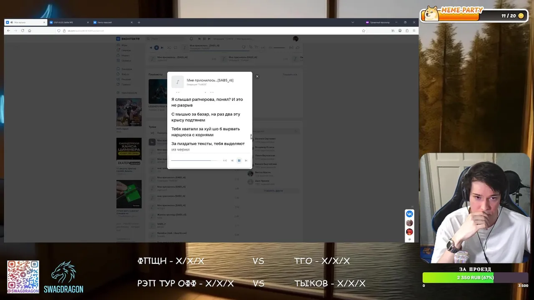This screenshot has height=300, width=534.
Task: Open a new browser tab
Action: tap(139, 22)
